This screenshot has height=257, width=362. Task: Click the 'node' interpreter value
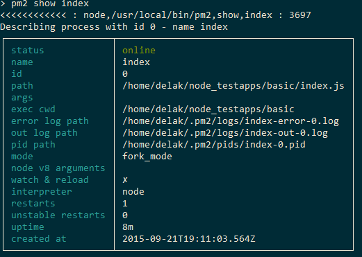pyautogui.click(x=133, y=192)
